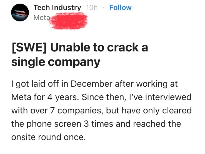Open the poster's round profile avatar
The height and width of the screenshot is (154, 205).
(x=20, y=13)
